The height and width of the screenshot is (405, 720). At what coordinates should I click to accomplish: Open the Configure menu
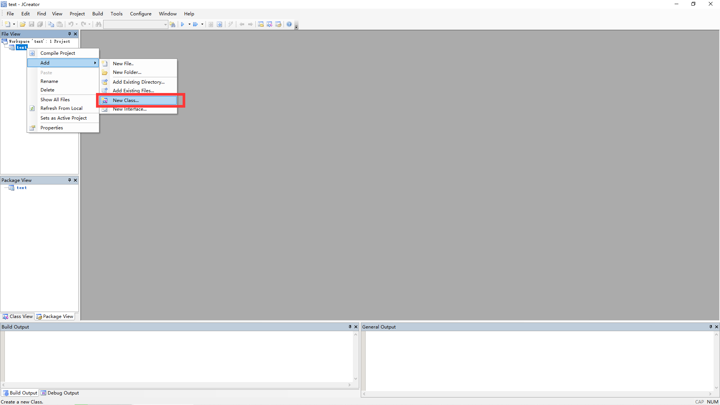click(x=141, y=13)
